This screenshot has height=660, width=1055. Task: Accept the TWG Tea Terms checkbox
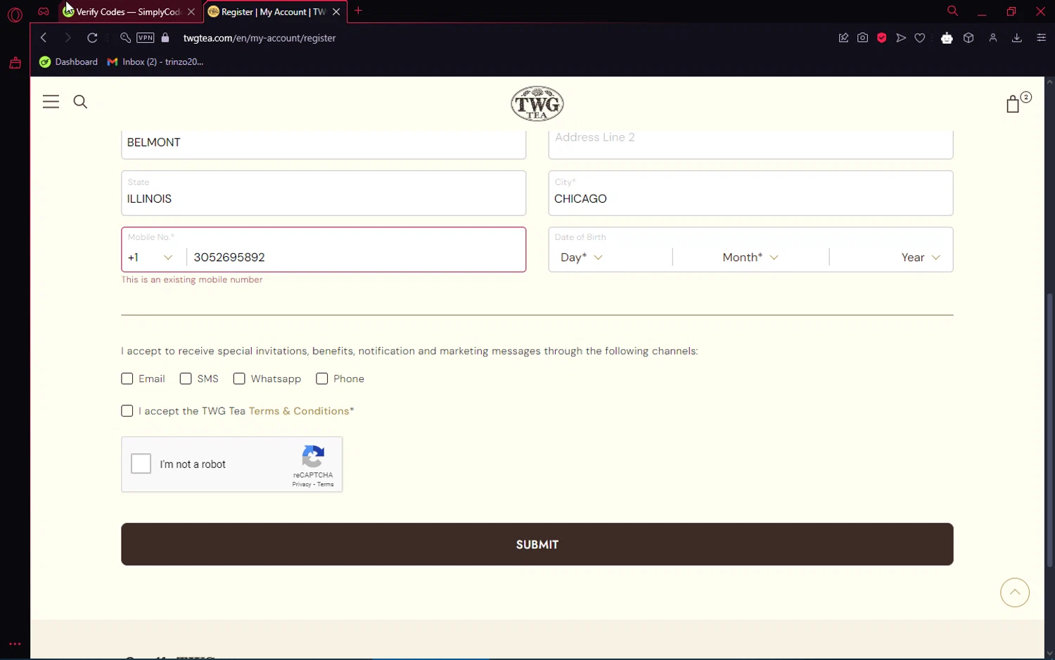pos(127,411)
